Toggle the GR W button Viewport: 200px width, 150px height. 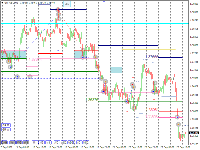point(6,129)
